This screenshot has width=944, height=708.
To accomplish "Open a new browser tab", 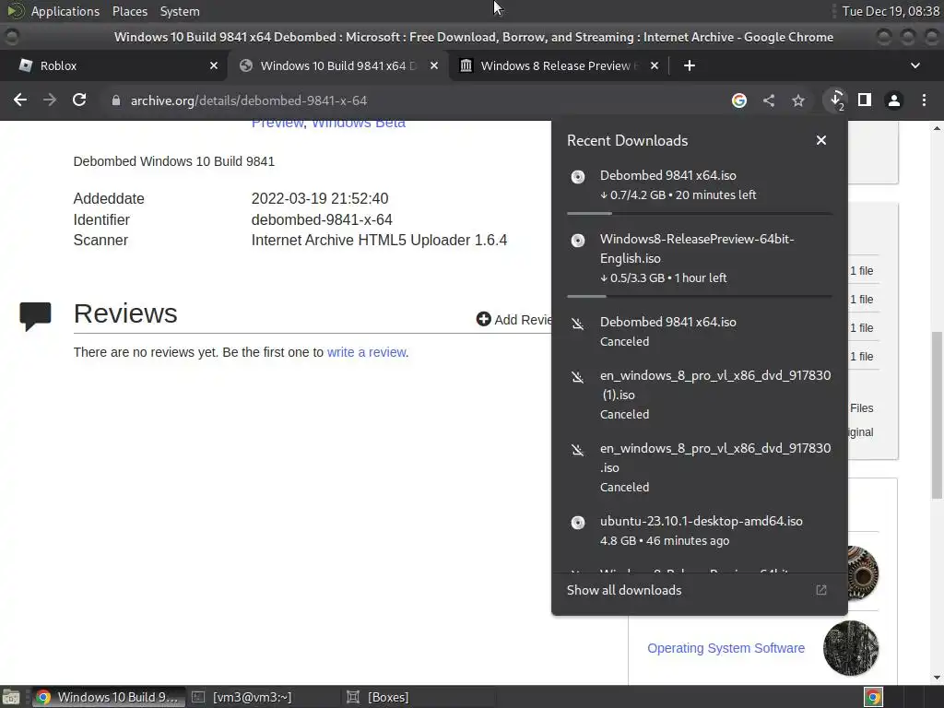I will [690, 65].
